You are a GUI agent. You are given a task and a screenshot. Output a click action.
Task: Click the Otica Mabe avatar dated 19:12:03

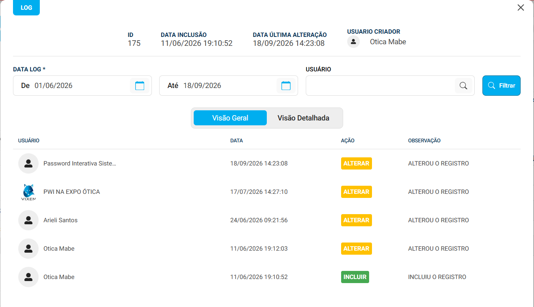[x=28, y=249]
